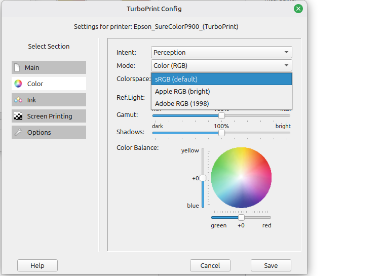Image resolution: width=384 pixels, height=276 pixels.
Task: Switch to Screen Printing section label
Action: tap(50, 116)
